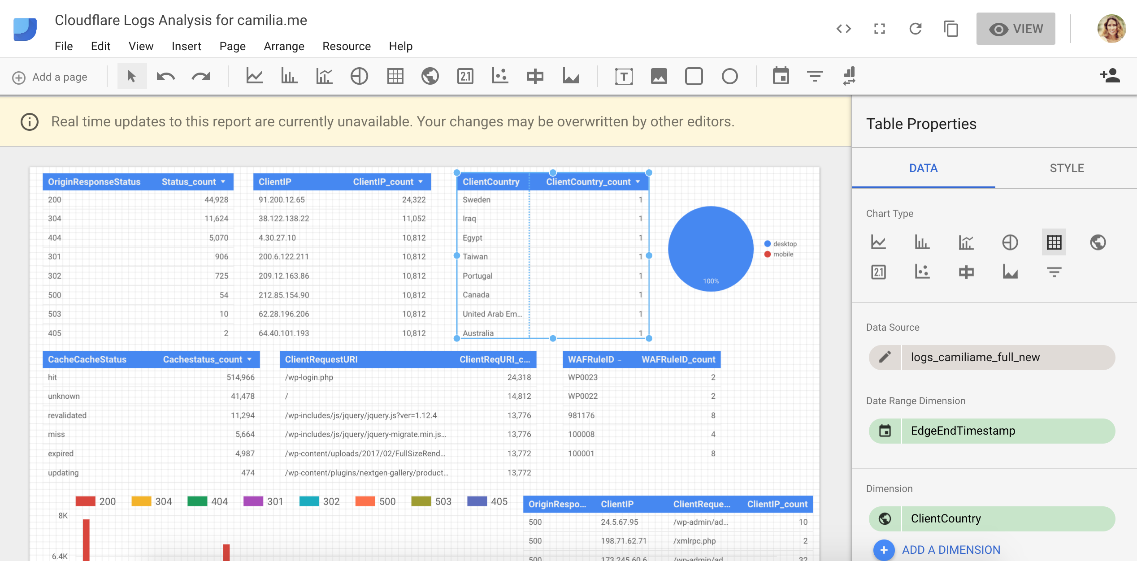This screenshot has width=1137, height=561.
Task: Open the Resource menu
Action: [x=347, y=46]
